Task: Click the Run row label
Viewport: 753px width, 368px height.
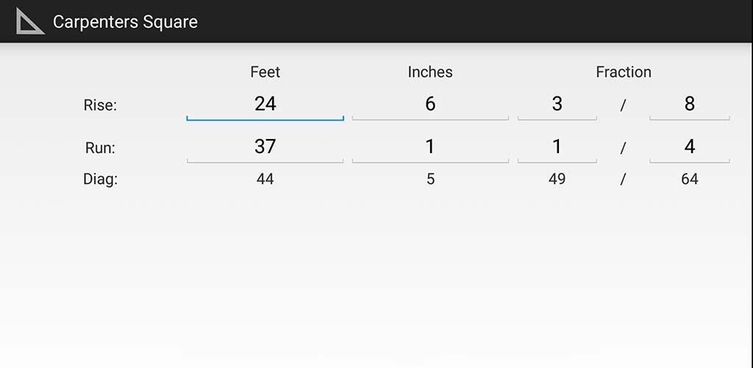Action: coord(100,148)
